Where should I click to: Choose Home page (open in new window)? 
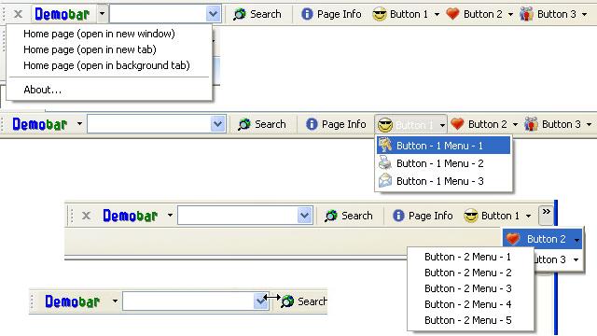pos(99,34)
